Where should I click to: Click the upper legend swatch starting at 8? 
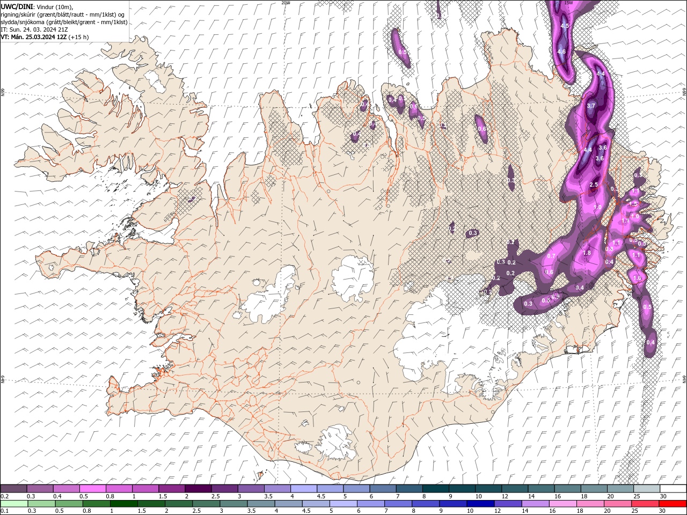tap(435, 489)
